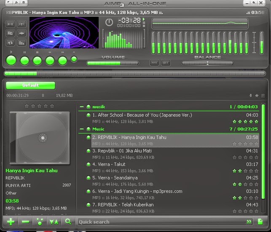Adjust the rightmost preamp slider
This screenshot has width=271, height=232.
point(262,43)
